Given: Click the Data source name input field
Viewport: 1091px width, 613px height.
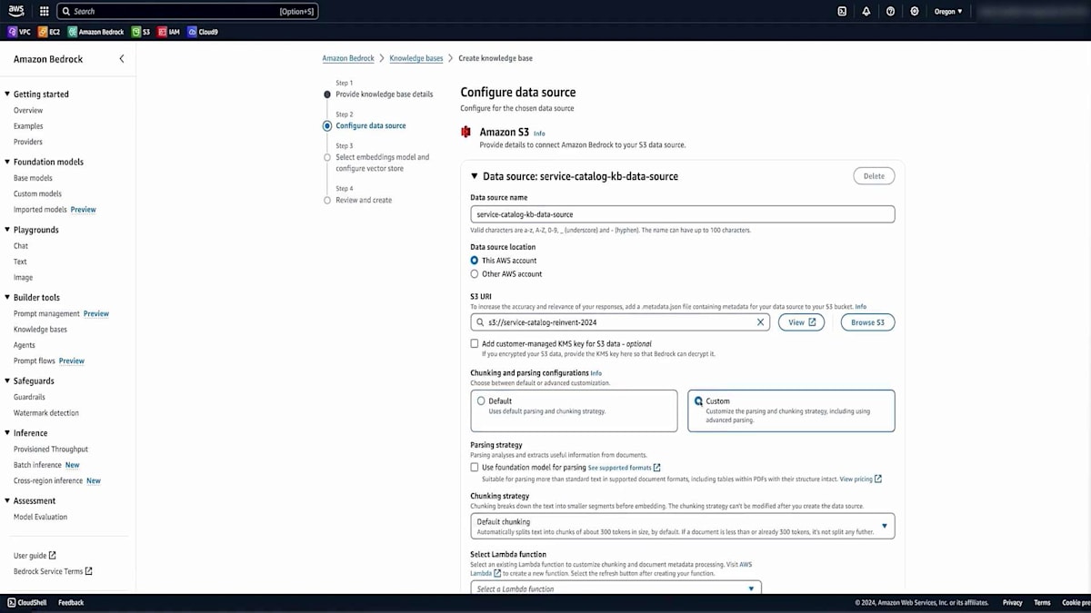Looking at the screenshot, I should pyautogui.click(x=682, y=214).
